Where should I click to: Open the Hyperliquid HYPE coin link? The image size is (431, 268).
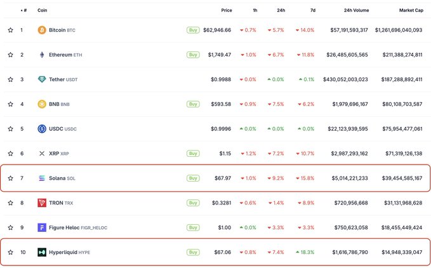70,252
